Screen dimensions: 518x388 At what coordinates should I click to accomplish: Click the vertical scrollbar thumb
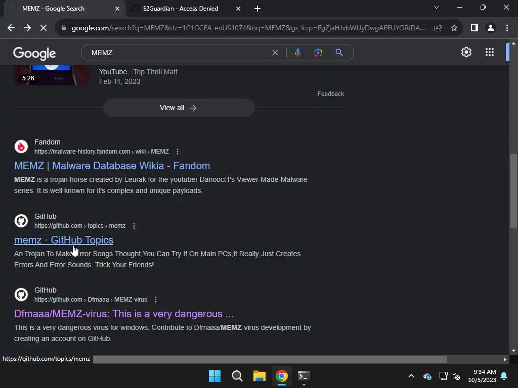pos(513,191)
